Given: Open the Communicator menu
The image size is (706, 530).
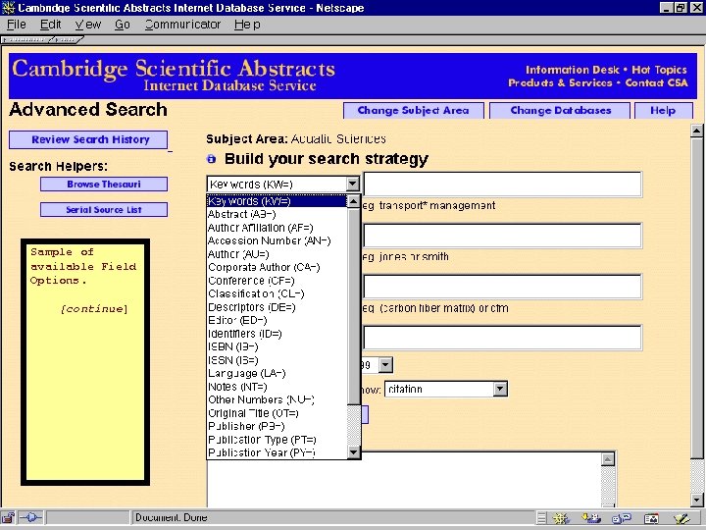Looking at the screenshot, I should [182, 25].
